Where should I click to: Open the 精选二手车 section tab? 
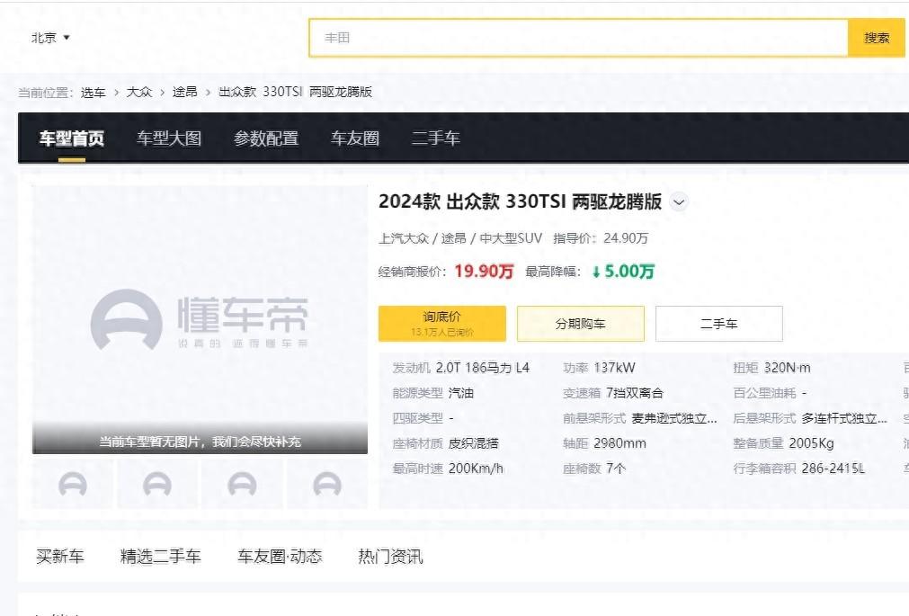click(161, 557)
